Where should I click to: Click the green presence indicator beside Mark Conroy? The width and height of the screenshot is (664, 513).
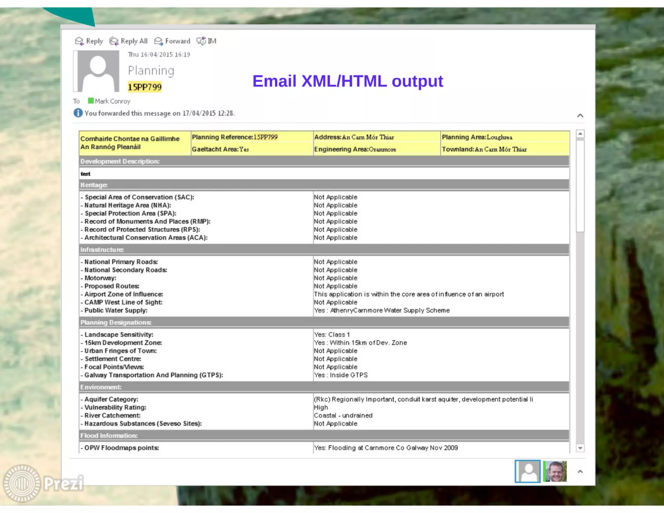point(91,101)
